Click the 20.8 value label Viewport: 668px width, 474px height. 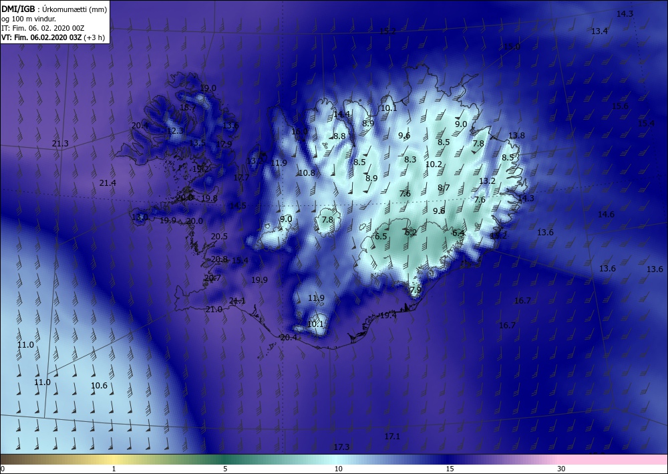(x=219, y=259)
